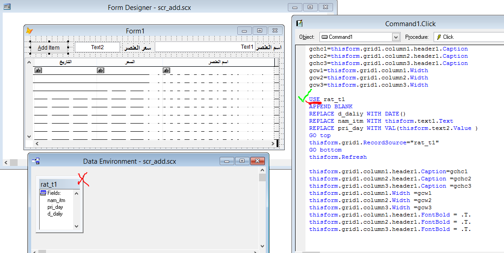Select the abl textbox in first grid column
Image resolution: width=504 pixels, height=253 pixels.
pos(37,70)
